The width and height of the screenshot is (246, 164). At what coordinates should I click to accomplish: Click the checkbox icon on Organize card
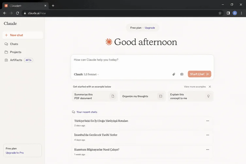[161, 96]
